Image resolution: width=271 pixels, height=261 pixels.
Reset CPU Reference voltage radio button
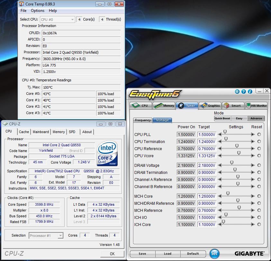pyautogui.click(x=259, y=148)
